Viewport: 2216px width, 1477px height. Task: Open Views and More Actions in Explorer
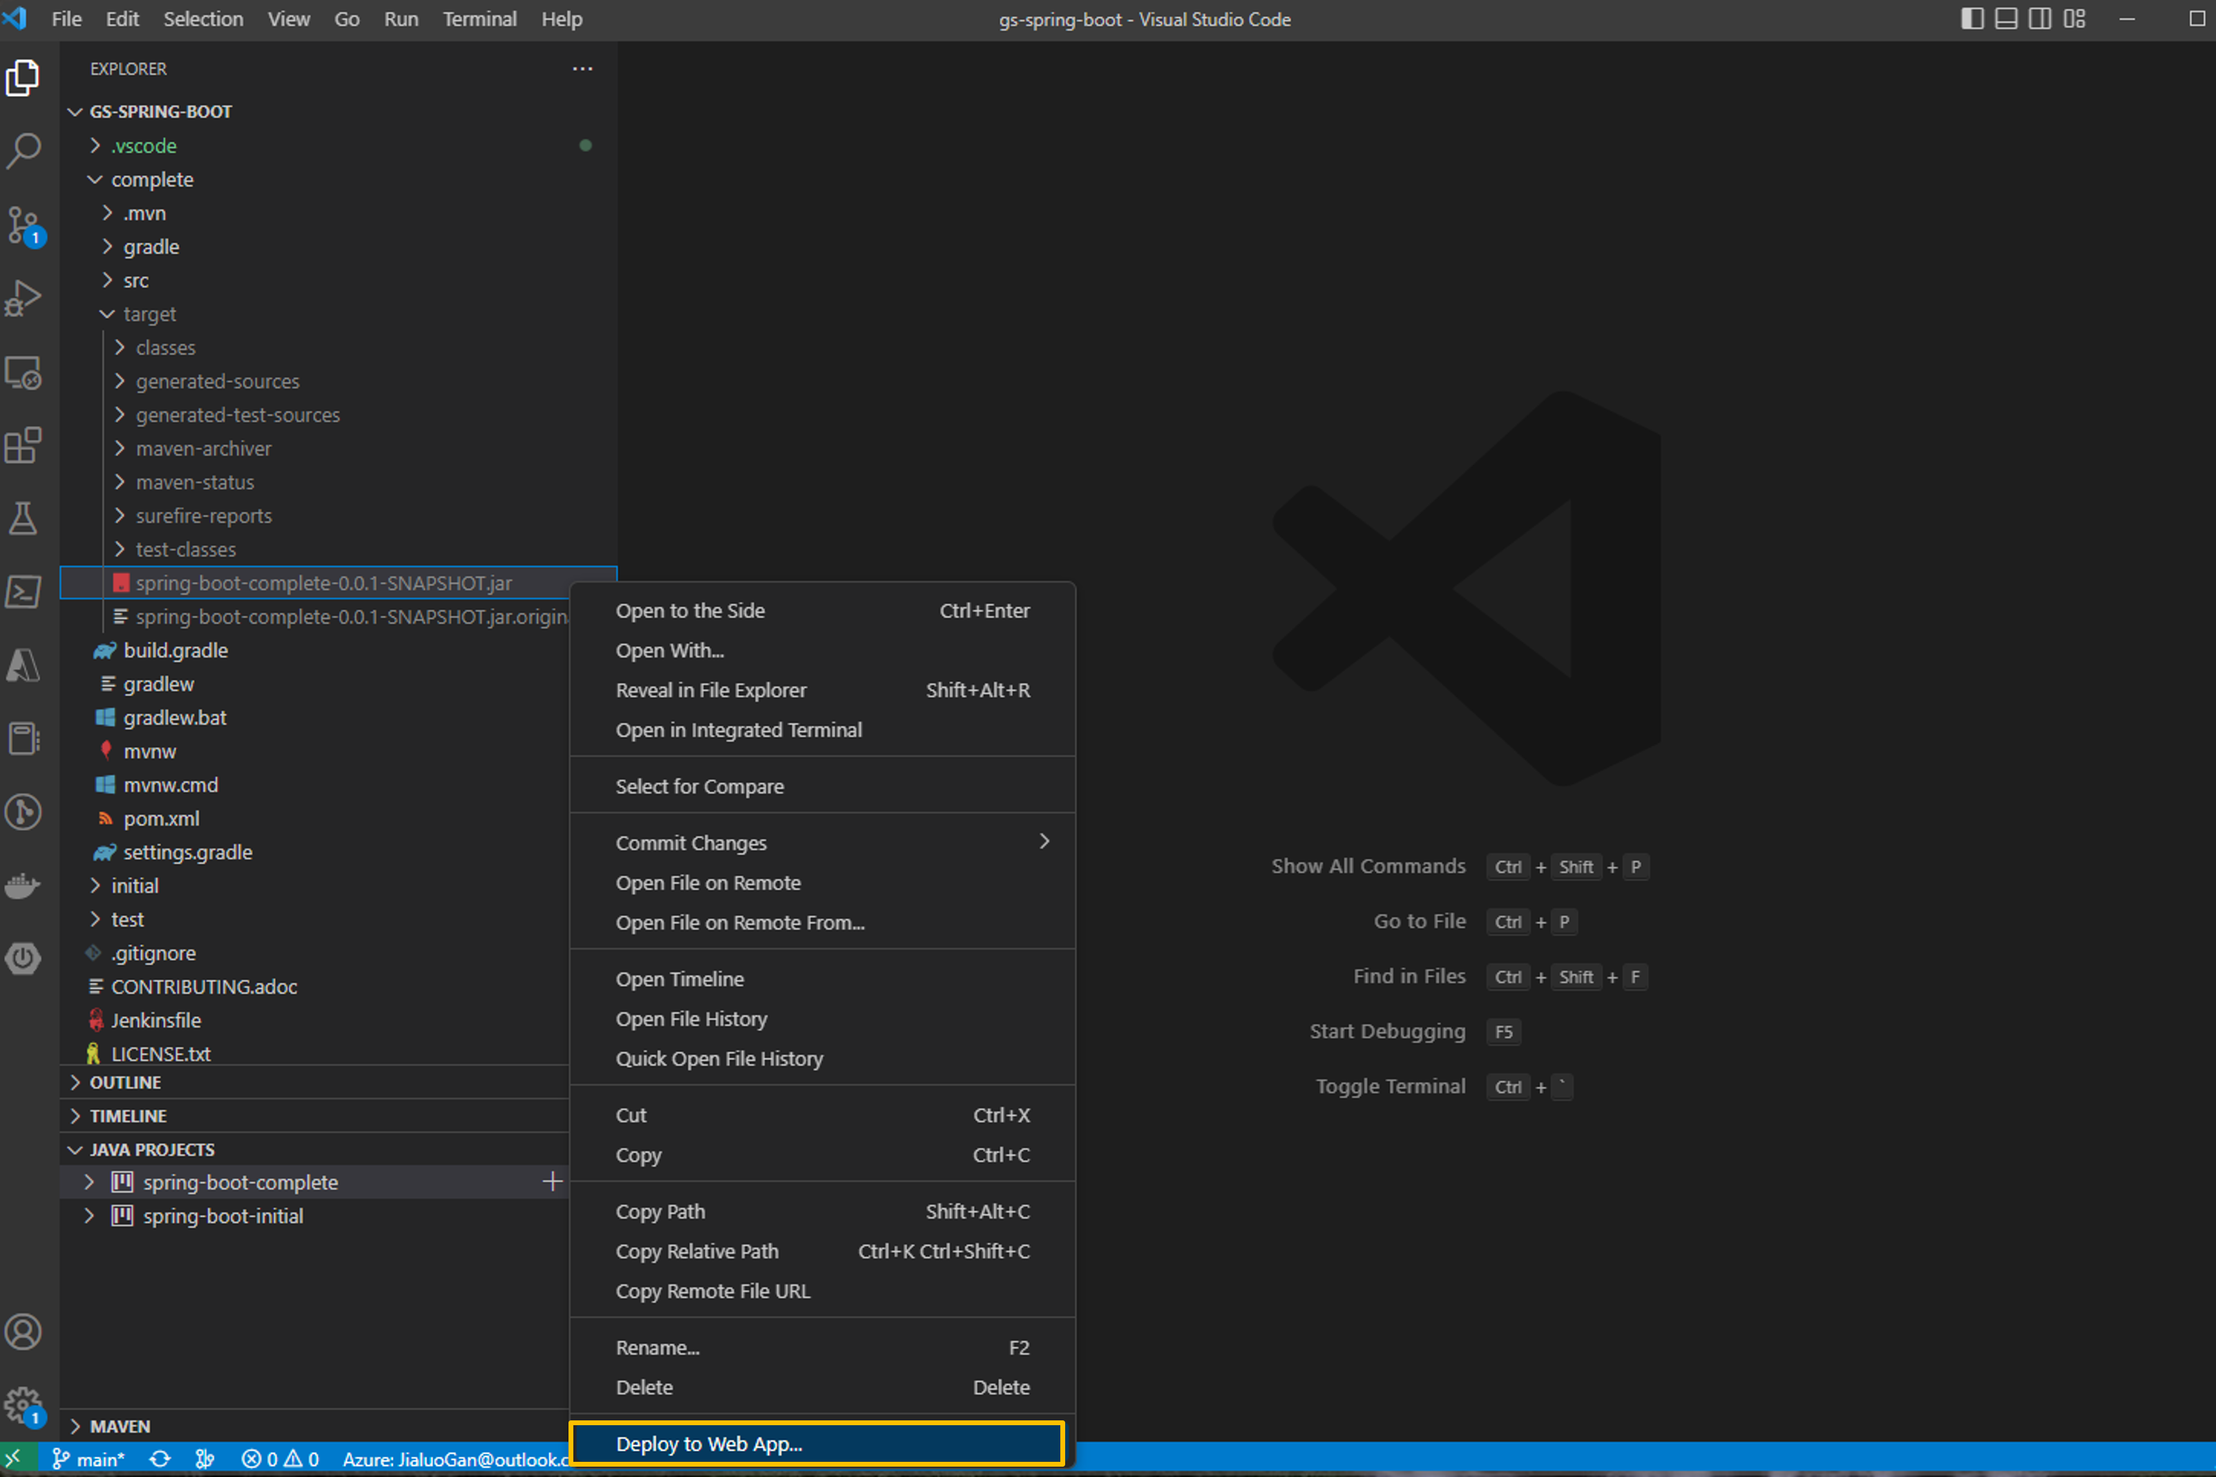[x=582, y=68]
